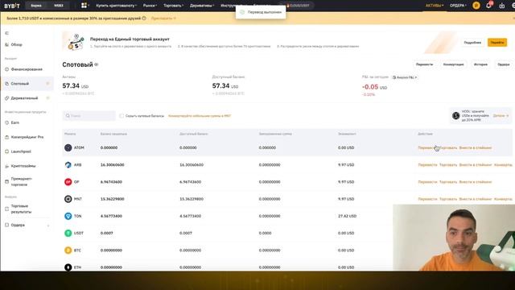Select 'Спотовый' account in sidebar

(27, 84)
